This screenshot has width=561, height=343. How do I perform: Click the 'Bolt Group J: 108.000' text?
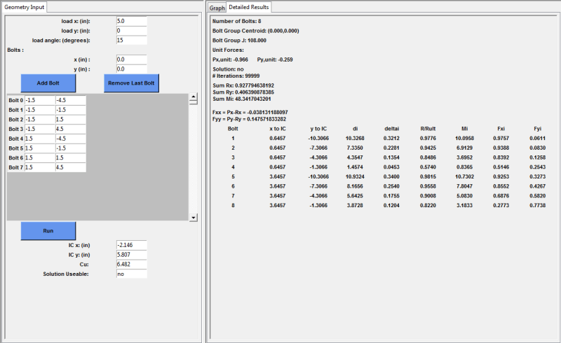click(239, 41)
